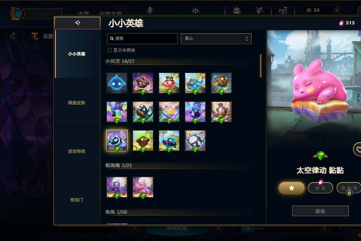Open the 棋盘皮肤 tab
361x241 pixels.
pos(77,103)
